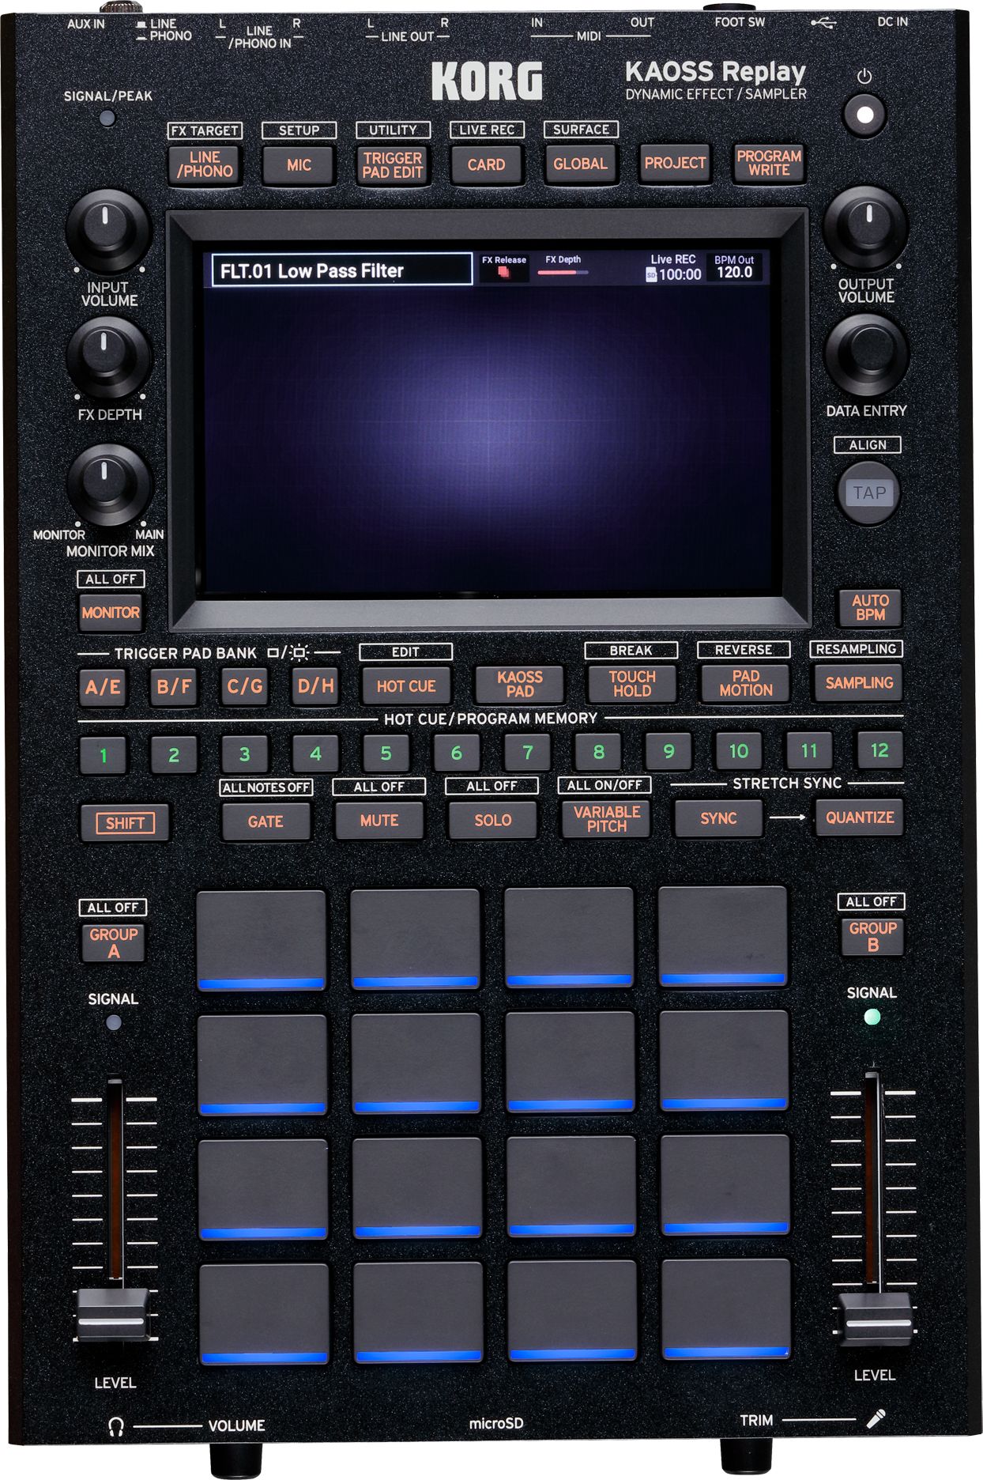Hold the SHIFT button
Image resolution: width=983 pixels, height=1480 pixels.
click(125, 823)
